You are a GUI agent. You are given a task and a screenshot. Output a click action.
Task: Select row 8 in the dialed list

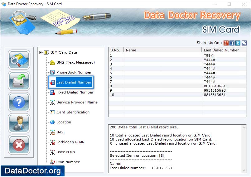point(177,86)
